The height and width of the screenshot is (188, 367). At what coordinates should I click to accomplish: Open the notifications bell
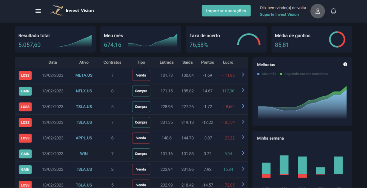pyautogui.click(x=333, y=11)
